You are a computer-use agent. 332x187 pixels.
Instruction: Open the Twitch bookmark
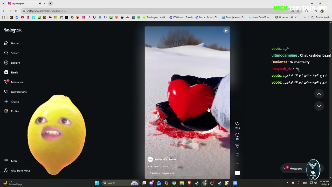(105, 17)
